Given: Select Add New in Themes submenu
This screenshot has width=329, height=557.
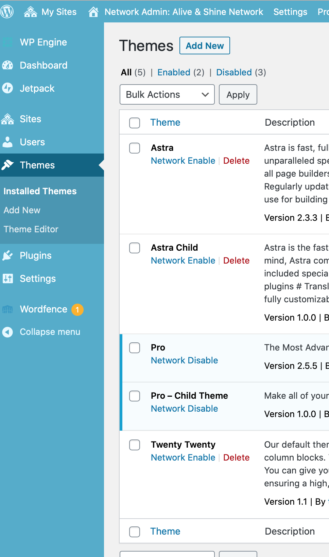Looking at the screenshot, I should click(x=22, y=210).
